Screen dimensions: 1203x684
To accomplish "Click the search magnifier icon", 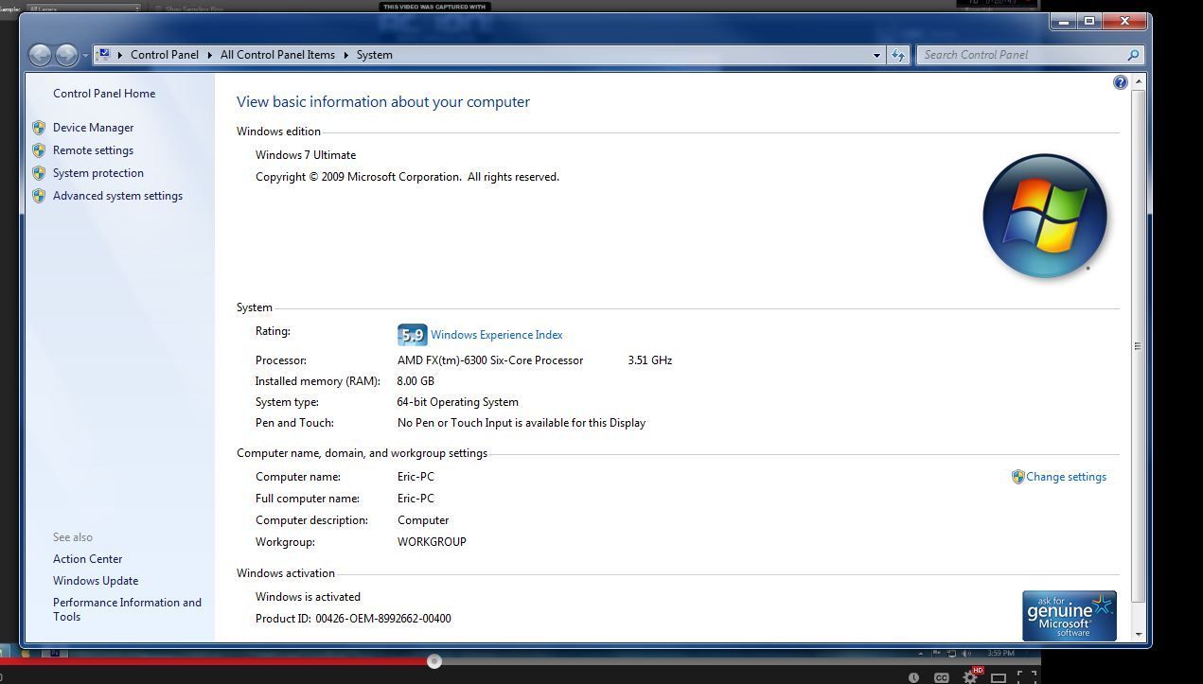I will click(x=1133, y=55).
